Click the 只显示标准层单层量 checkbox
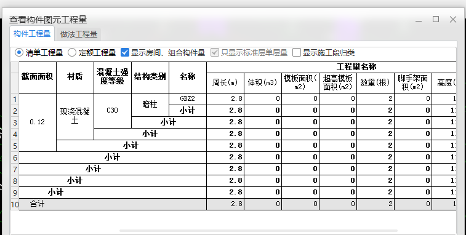This screenshot has height=235, width=466. [215, 53]
